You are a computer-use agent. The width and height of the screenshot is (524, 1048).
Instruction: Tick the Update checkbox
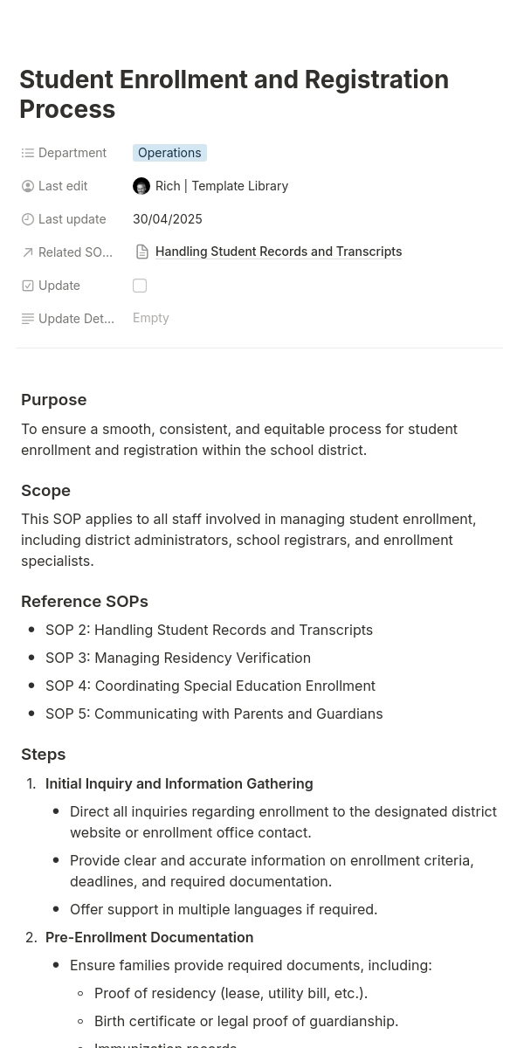tap(140, 286)
